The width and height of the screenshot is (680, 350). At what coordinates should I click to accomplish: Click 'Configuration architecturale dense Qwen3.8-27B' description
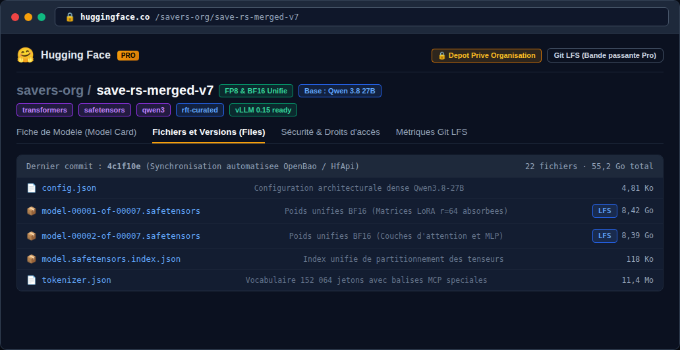click(359, 188)
